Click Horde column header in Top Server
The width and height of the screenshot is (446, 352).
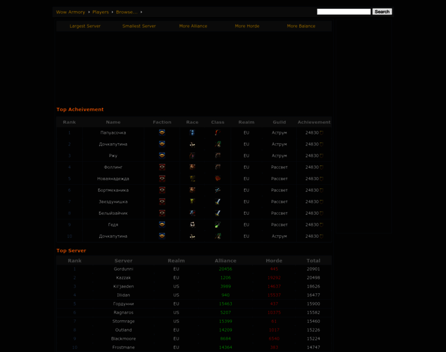click(274, 260)
